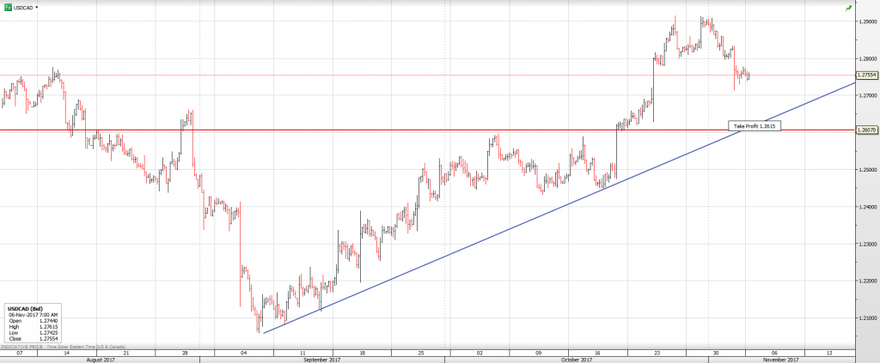Click the 1.26070 price tag on axis
Image resolution: width=880 pixels, height=363 pixels.
click(866, 130)
